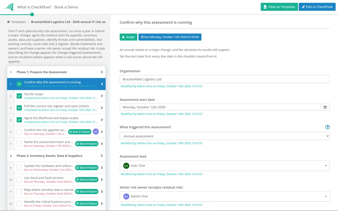Open 'Set the scope' task via its chevron
This screenshot has height=211, width=338.
[x=102, y=96]
